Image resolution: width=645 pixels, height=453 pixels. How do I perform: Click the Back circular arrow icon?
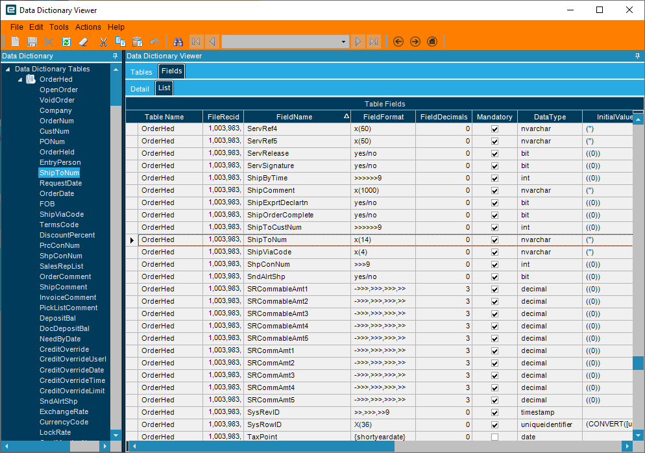click(x=398, y=42)
